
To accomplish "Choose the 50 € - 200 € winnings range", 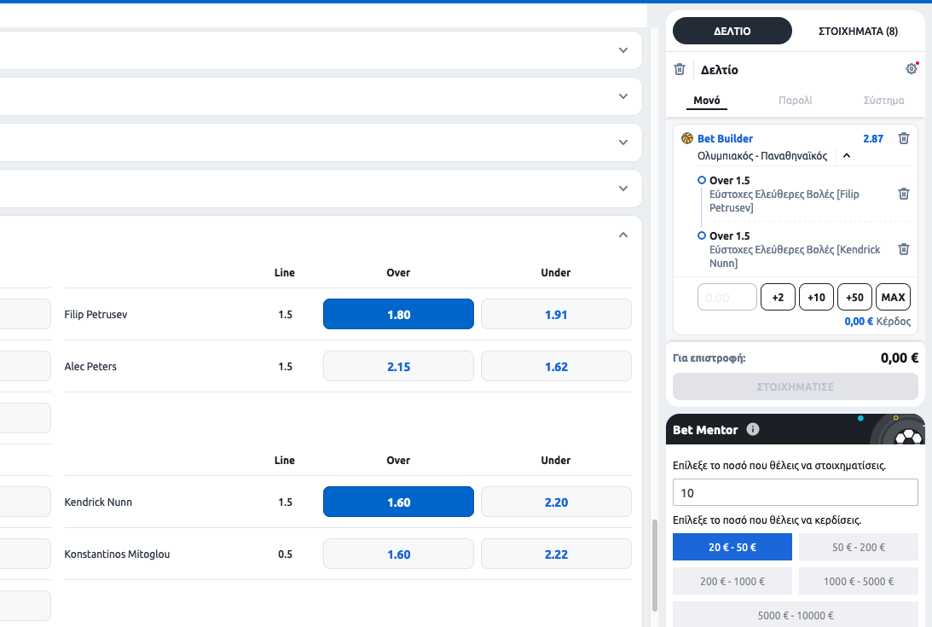I will [858, 547].
